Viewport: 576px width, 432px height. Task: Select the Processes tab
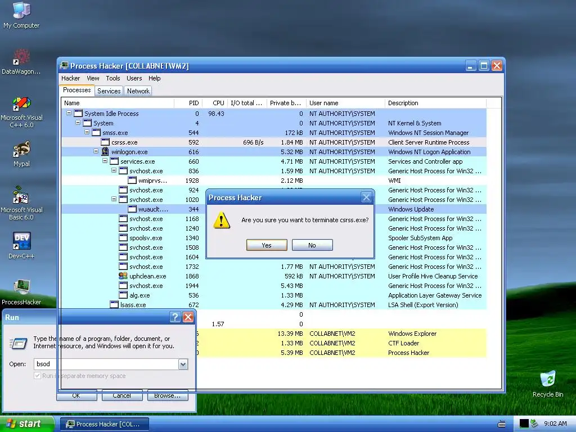(x=76, y=91)
